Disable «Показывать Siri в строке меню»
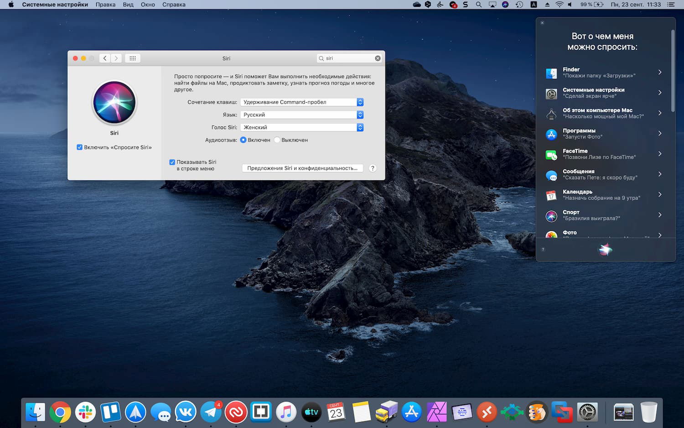The width and height of the screenshot is (684, 428). click(172, 162)
